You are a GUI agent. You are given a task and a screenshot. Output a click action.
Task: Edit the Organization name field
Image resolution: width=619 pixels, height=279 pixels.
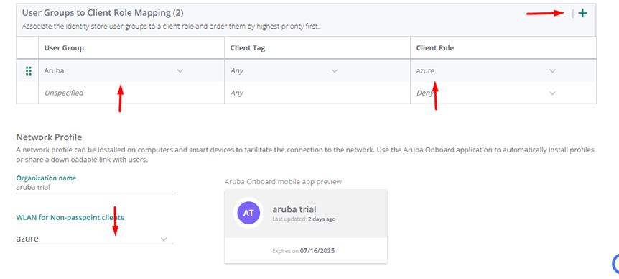pyautogui.click(x=96, y=188)
